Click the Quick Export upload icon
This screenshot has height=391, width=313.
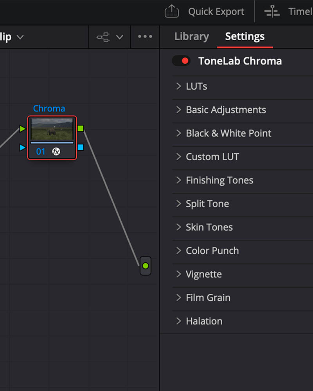(x=171, y=11)
